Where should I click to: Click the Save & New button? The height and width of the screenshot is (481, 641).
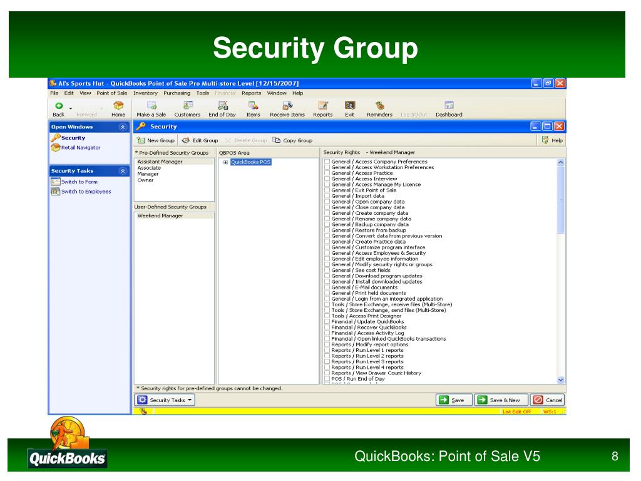pos(501,400)
